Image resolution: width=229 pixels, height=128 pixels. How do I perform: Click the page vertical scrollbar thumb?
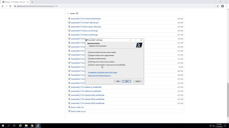228,100
